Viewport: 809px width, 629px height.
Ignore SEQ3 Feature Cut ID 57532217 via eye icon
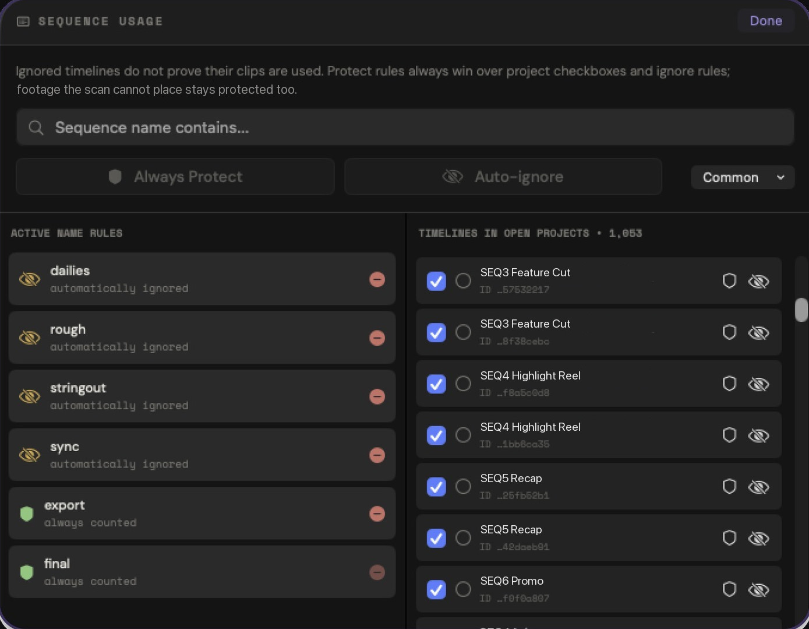(758, 282)
